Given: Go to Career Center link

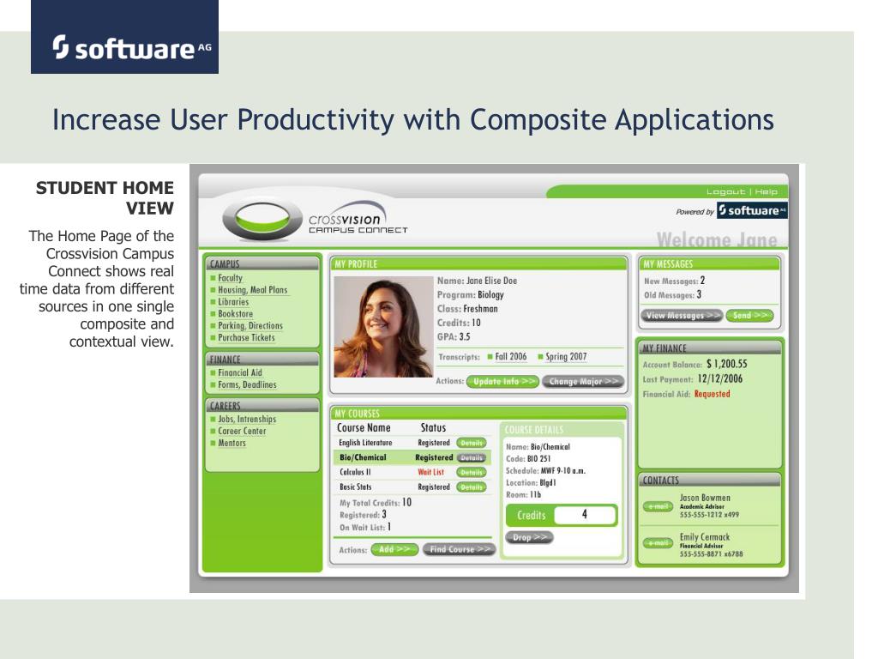Looking at the screenshot, I should tap(242, 431).
